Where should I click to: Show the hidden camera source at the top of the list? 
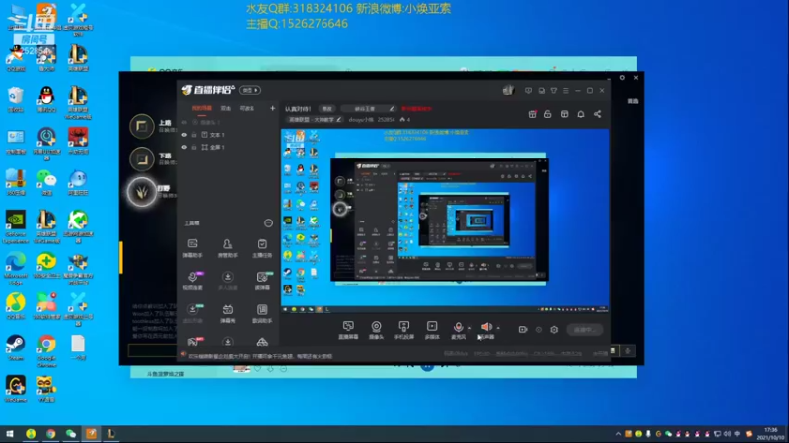coord(184,122)
